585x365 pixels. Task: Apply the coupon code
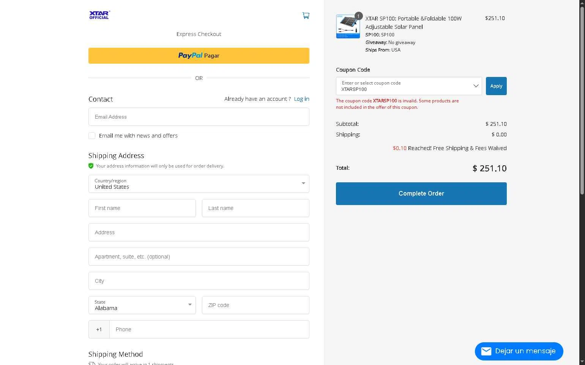click(x=496, y=86)
